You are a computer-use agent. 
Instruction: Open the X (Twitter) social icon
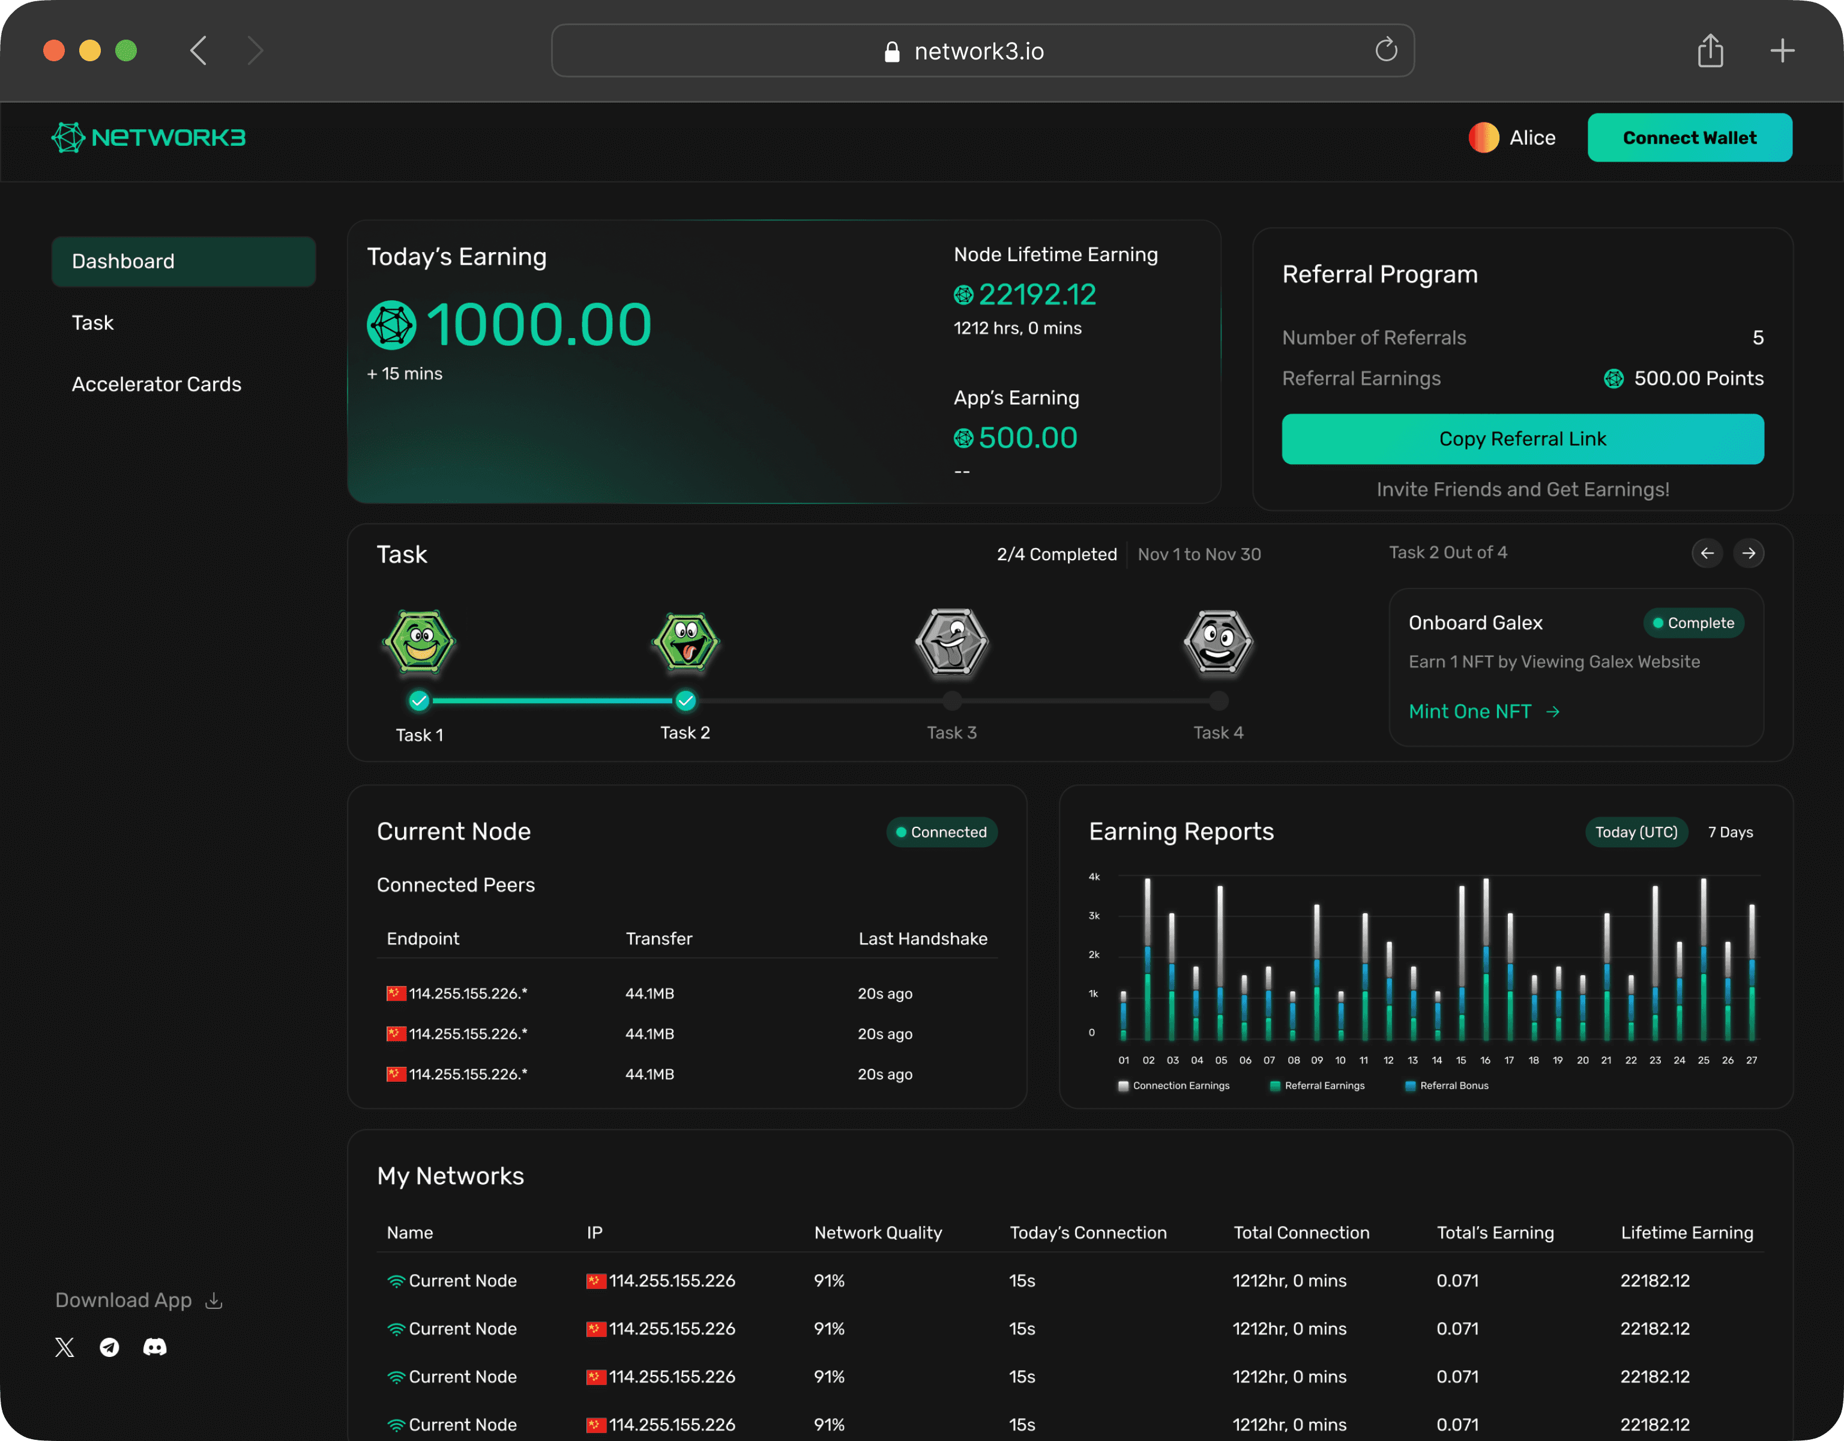[64, 1346]
